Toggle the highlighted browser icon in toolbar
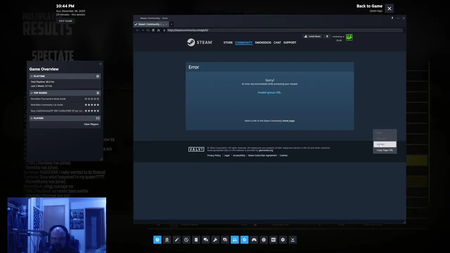The image size is (450, 253). (x=244, y=240)
